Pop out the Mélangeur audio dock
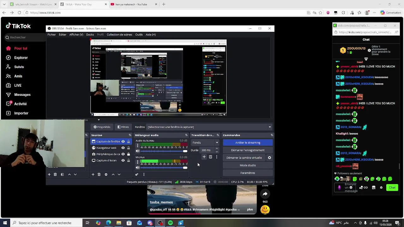The height and width of the screenshot is (227, 404). 186,135
